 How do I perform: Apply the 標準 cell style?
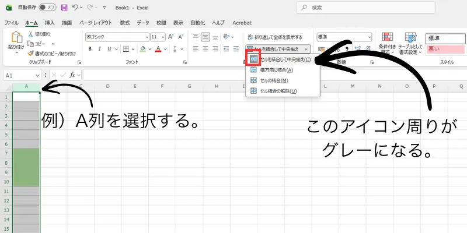point(445,38)
